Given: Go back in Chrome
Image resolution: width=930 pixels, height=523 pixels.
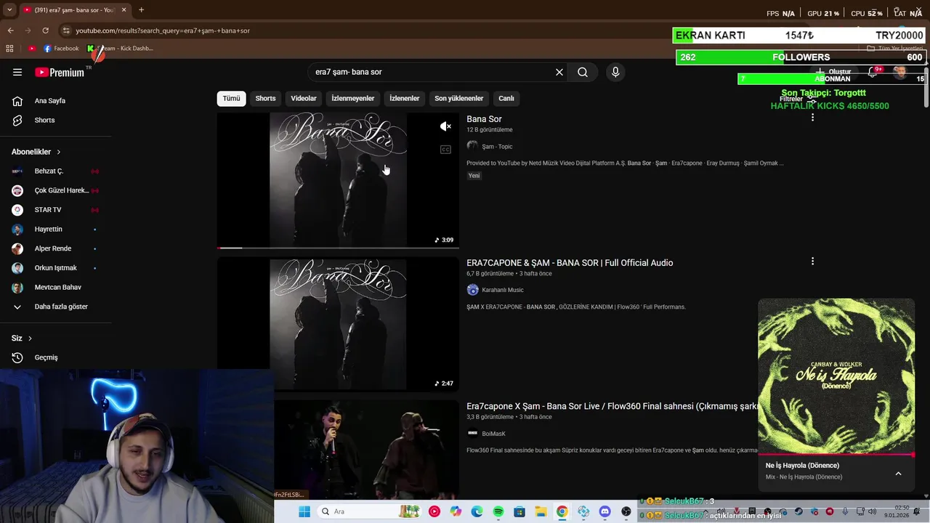Looking at the screenshot, I should tap(11, 31).
